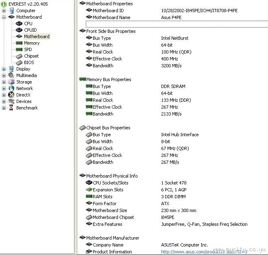Select the CPU page in tree
Viewport: 268px width, 255px height.
click(28, 24)
